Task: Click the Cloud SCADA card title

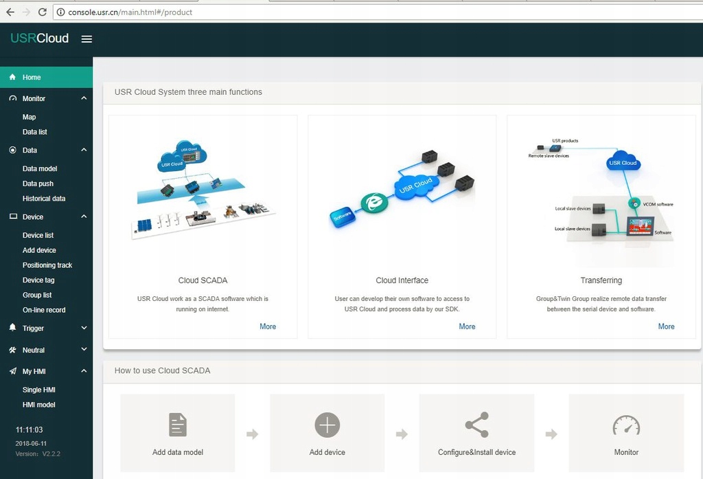Action: tap(203, 280)
